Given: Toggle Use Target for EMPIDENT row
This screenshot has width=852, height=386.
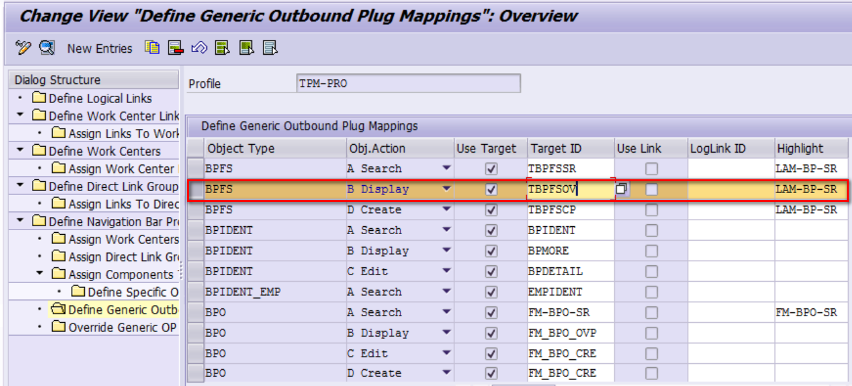Looking at the screenshot, I should pos(492,292).
